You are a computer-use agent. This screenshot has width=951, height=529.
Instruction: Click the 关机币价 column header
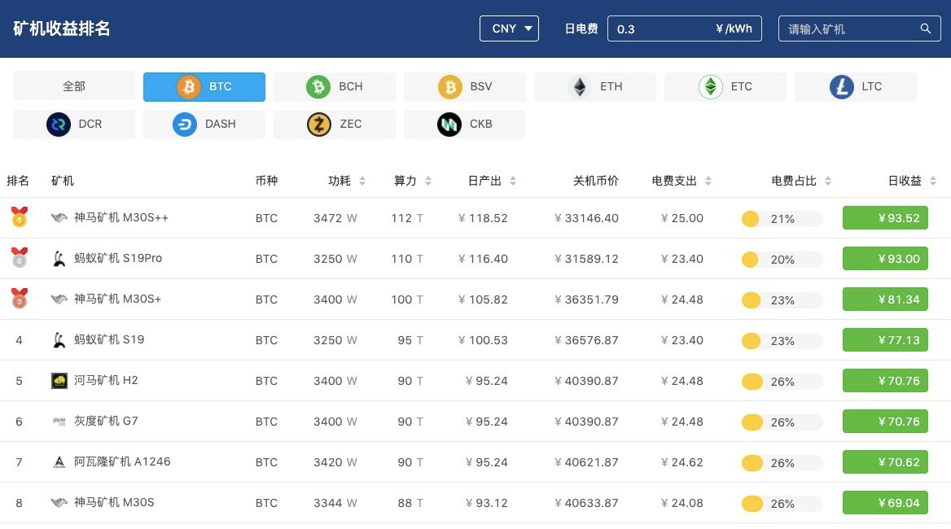tap(595, 181)
